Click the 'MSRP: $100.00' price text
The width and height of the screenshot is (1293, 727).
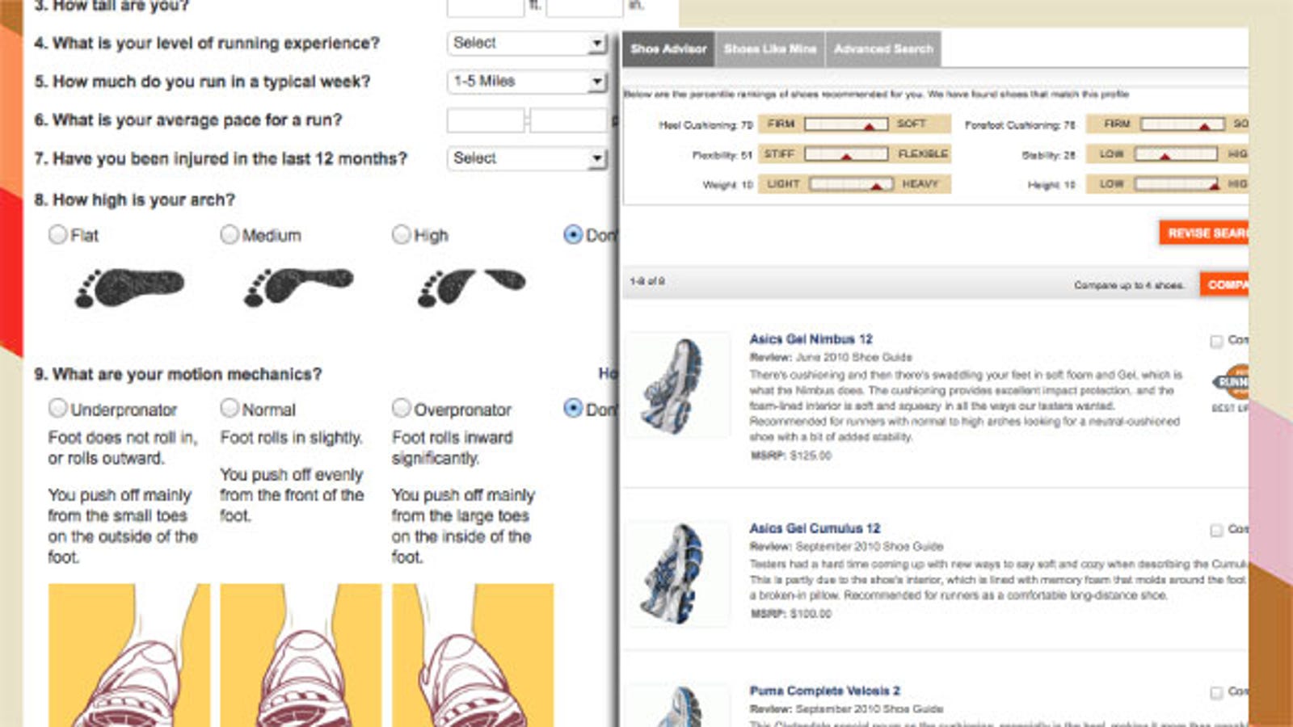click(791, 614)
